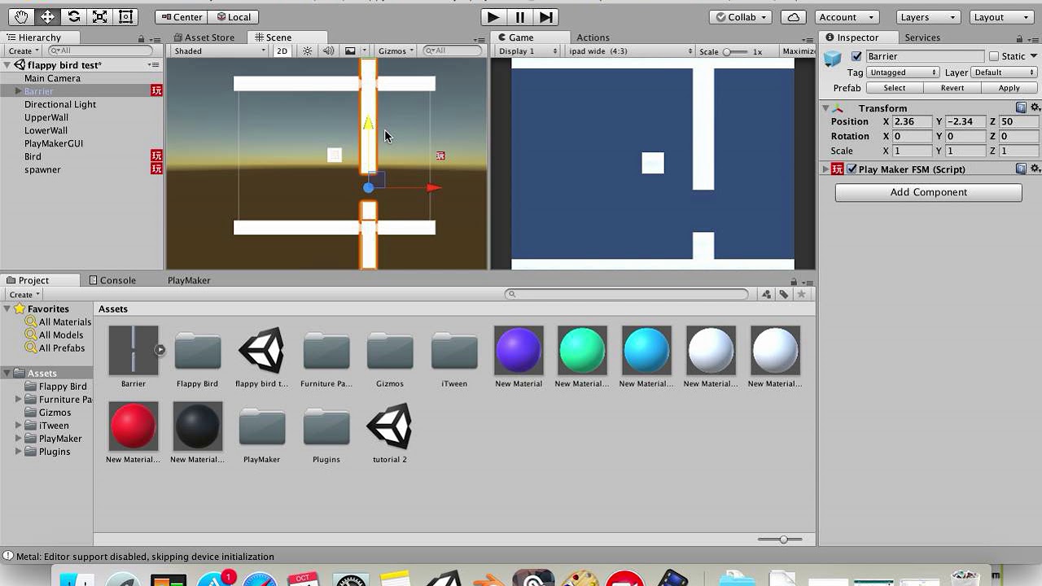Enable the Static checkbox

point(994,56)
